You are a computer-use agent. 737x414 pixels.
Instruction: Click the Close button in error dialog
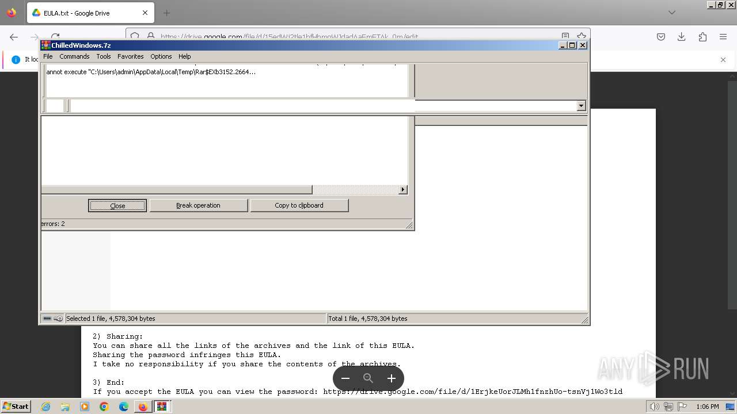117,205
